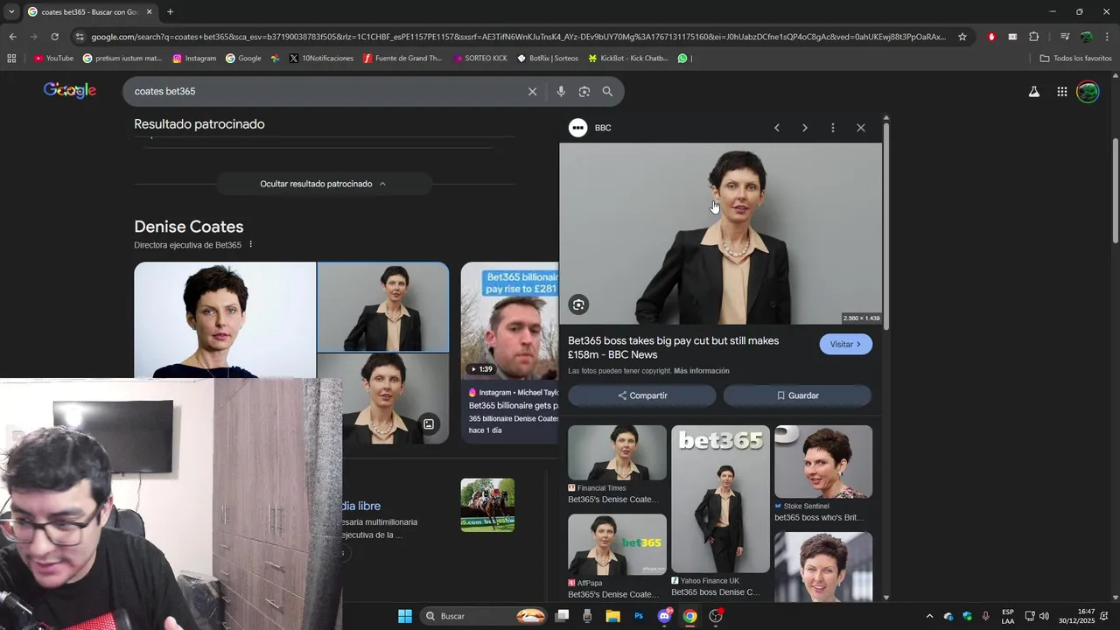
Task: Open the tab search dropdown
Action: pyautogui.click(x=11, y=12)
